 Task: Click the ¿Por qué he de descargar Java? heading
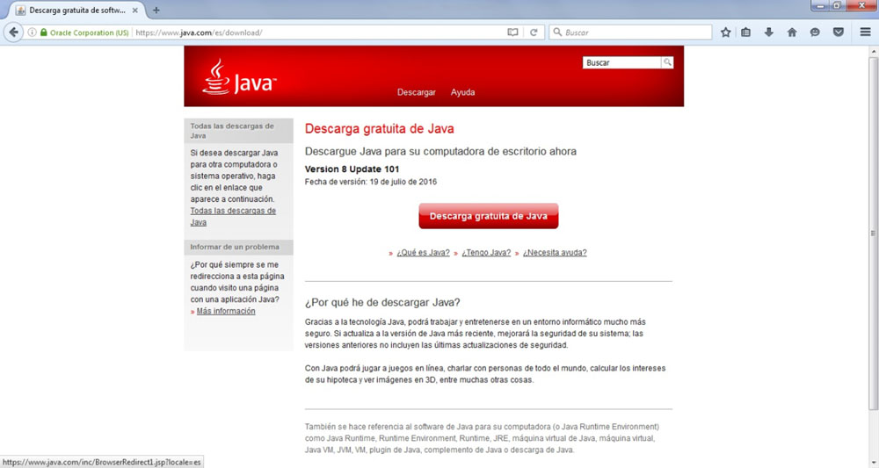[382, 302]
